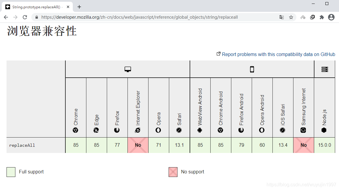Click the Edge column No support cell

point(138,145)
